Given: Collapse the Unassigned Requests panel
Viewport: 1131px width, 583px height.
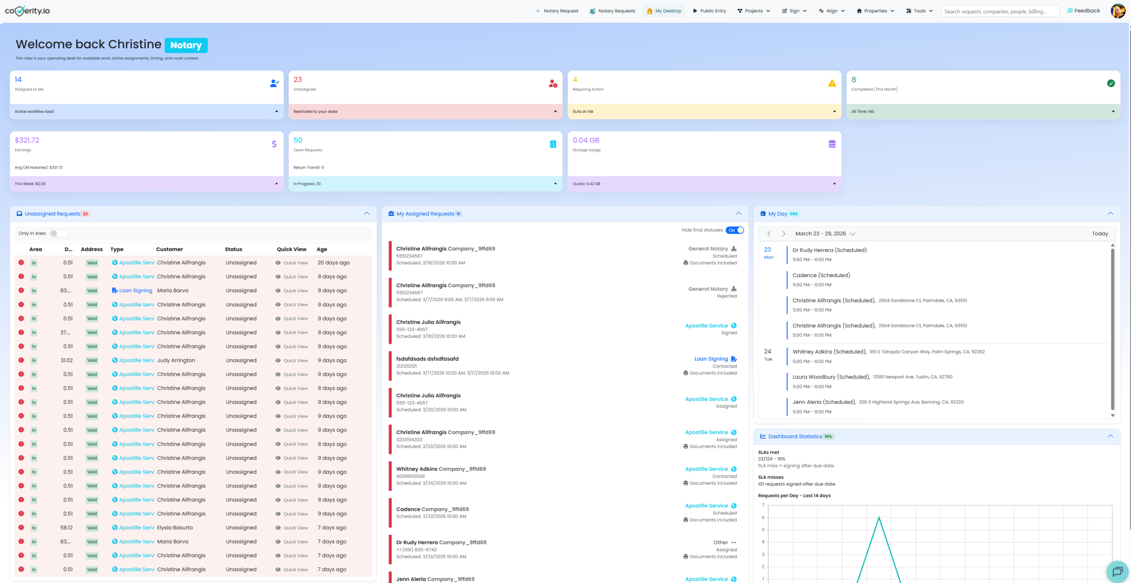Looking at the screenshot, I should (366, 213).
